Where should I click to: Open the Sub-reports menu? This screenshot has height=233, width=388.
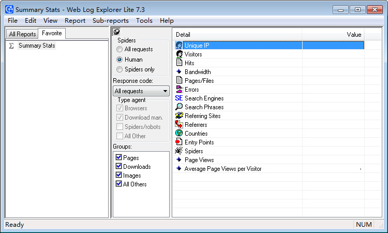(x=111, y=21)
